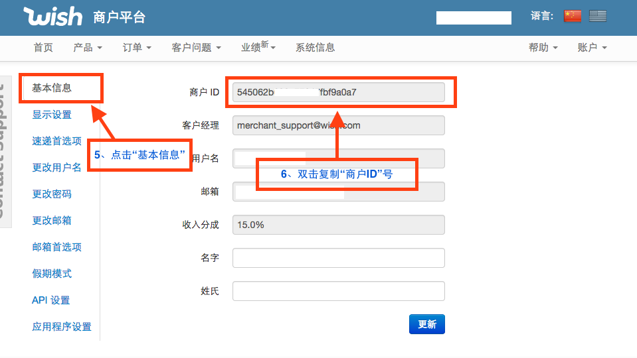Open 显示设置 sidebar link
This screenshot has width=637, height=358.
coord(52,114)
